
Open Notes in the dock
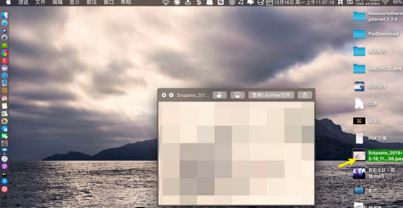[x=4, y=106]
